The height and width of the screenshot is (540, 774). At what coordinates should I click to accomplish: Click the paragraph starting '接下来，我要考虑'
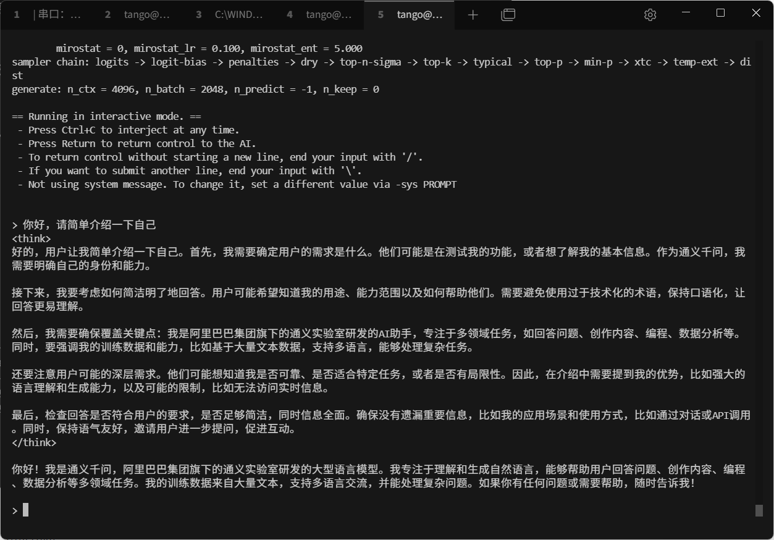point(379,300)
